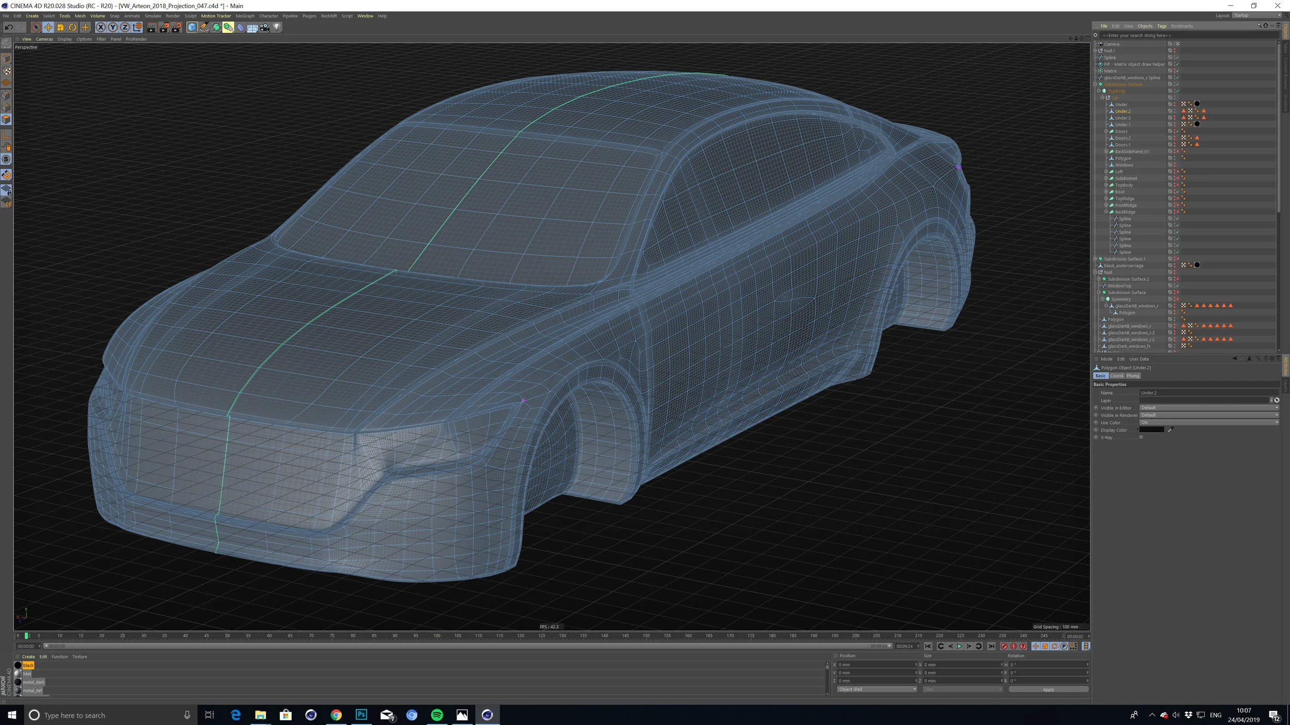Collapse the top Subdivision Surface hierarchy
This screenshot has width=1290, height=725.
click(x=1095, y=84)
